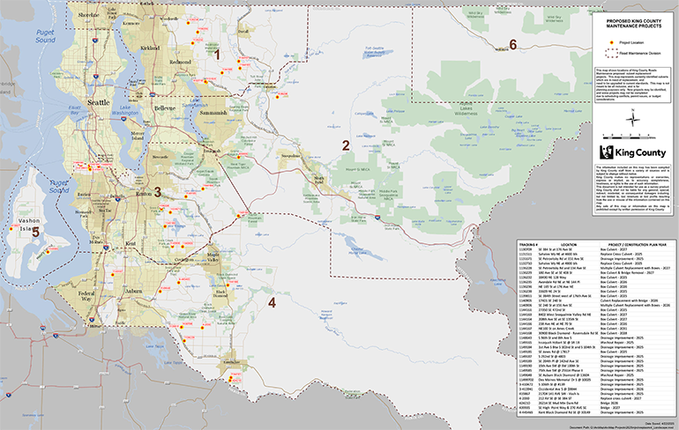Click the division number 1 marker
Viewport: 679px width, 430px height.
pyautogui.click(x=216, y=54)
